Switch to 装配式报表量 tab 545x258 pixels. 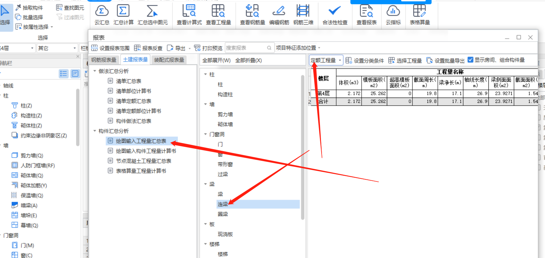(169, 60)
